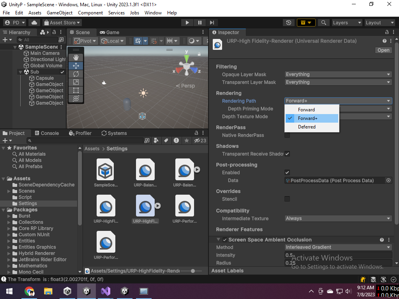Click the Step frame button
This screenshot has width=399, height=299.
pos(212,22)
